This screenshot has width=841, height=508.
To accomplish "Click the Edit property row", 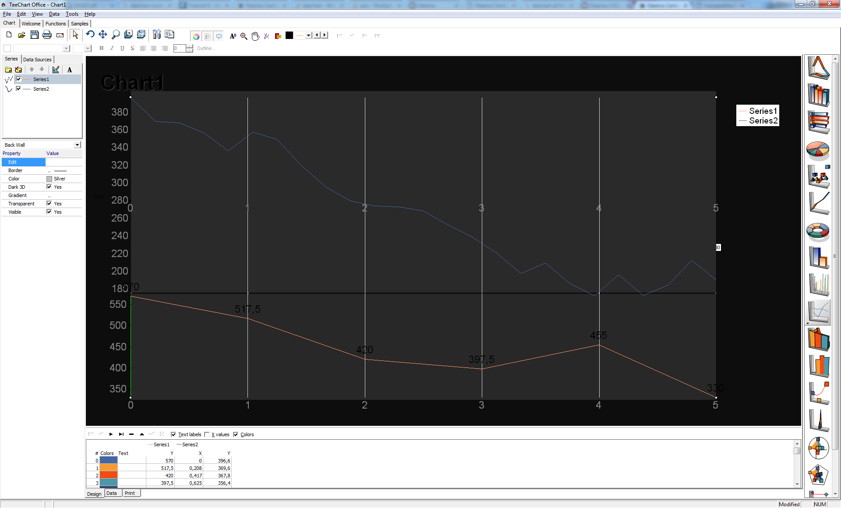I will point(42,162).
